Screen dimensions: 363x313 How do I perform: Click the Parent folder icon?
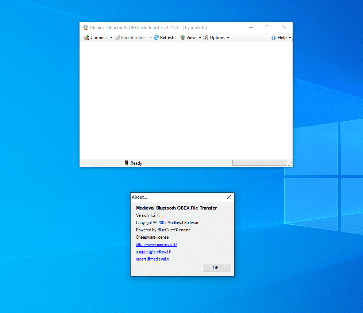pos(117,38)
